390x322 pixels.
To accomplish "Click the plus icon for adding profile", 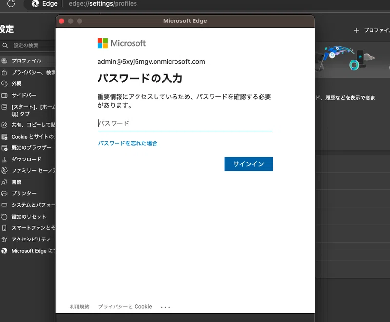I will click(356, 30).
